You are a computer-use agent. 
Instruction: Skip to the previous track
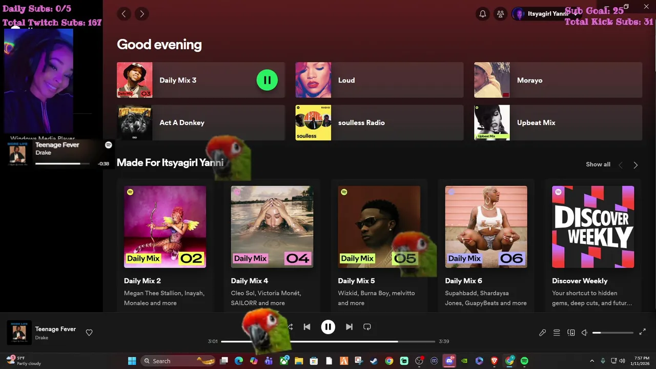(307, 327)
